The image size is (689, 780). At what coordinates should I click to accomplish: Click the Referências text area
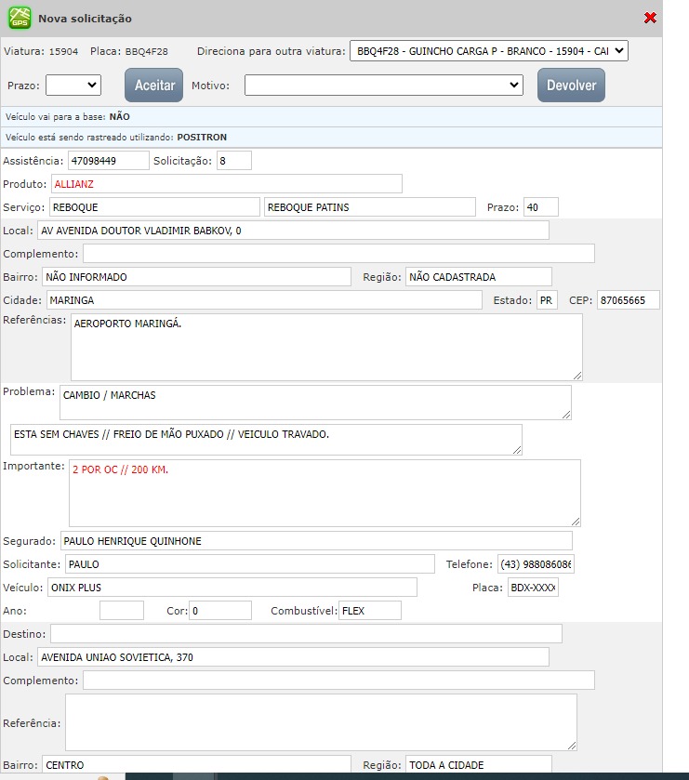[x=326, y=347]
